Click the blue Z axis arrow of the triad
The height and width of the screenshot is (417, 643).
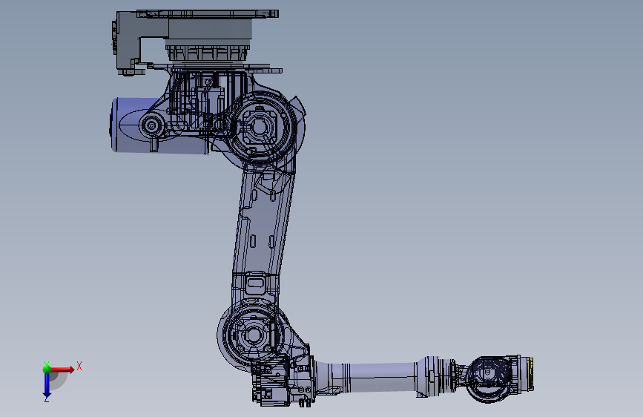pyautogui.click(x=47, y=385)
